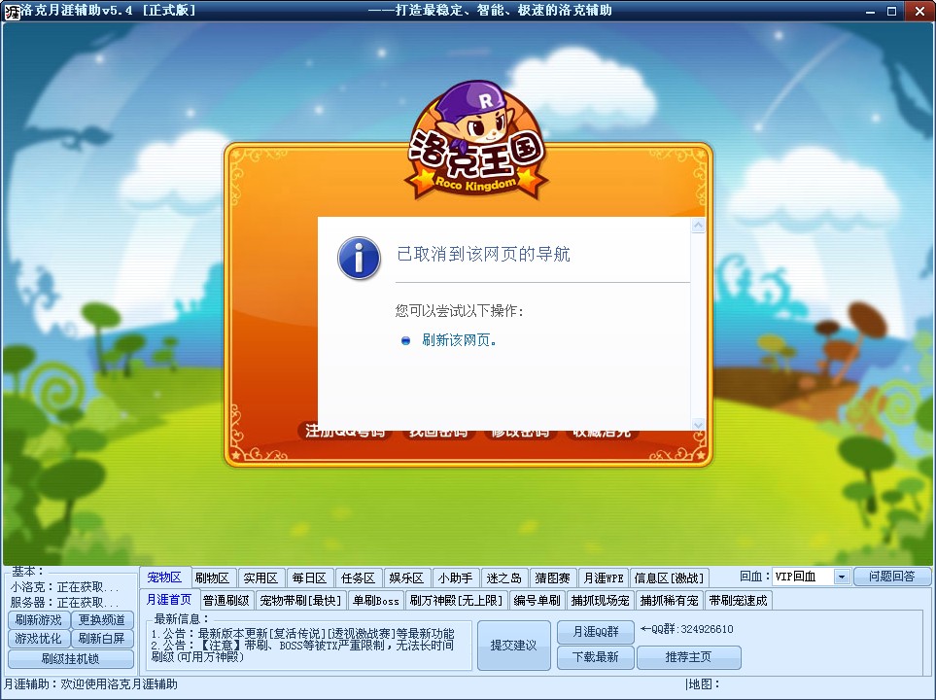Click the error page scrollbar up arrow
Screen dimensions: 936x700
point(698,226)
